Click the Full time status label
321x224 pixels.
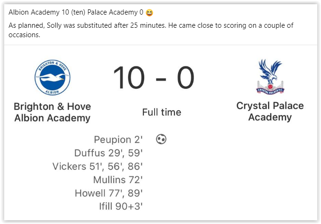click(x=162, y=112)
